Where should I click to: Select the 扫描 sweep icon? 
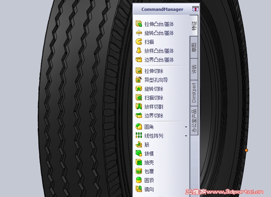point(139,42)
